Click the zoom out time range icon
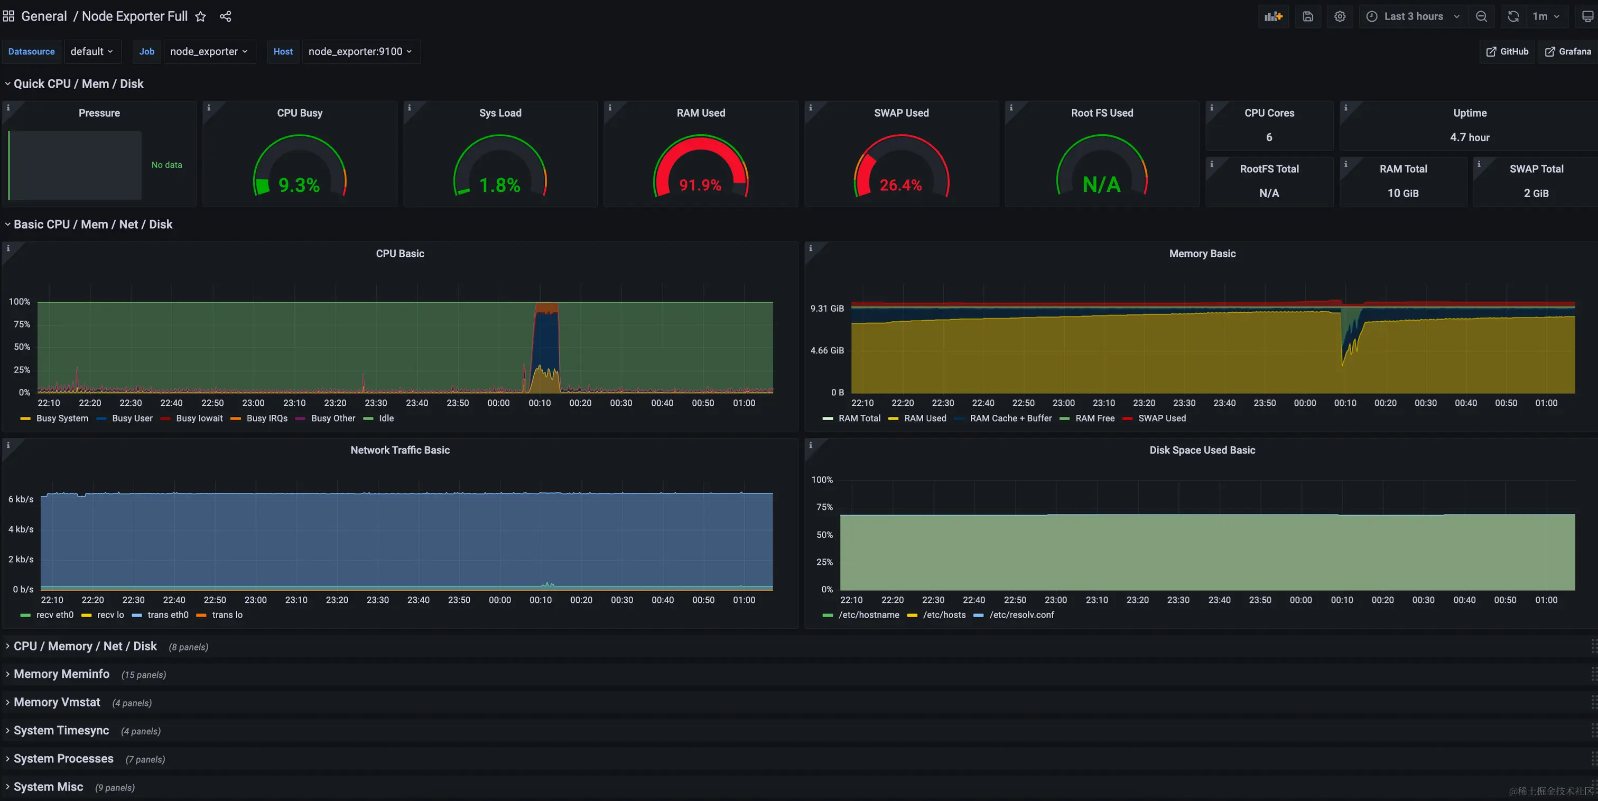1598x801 pixels. coord(1481,17)
